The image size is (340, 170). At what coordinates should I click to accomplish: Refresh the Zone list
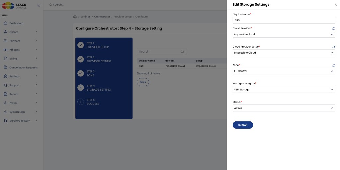tap(334, 65)
